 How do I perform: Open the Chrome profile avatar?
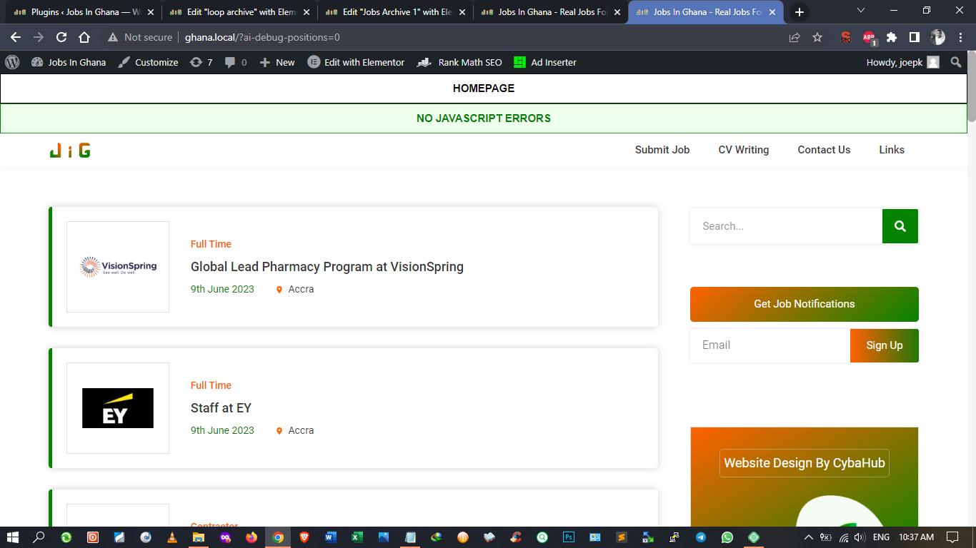[937, 37]
